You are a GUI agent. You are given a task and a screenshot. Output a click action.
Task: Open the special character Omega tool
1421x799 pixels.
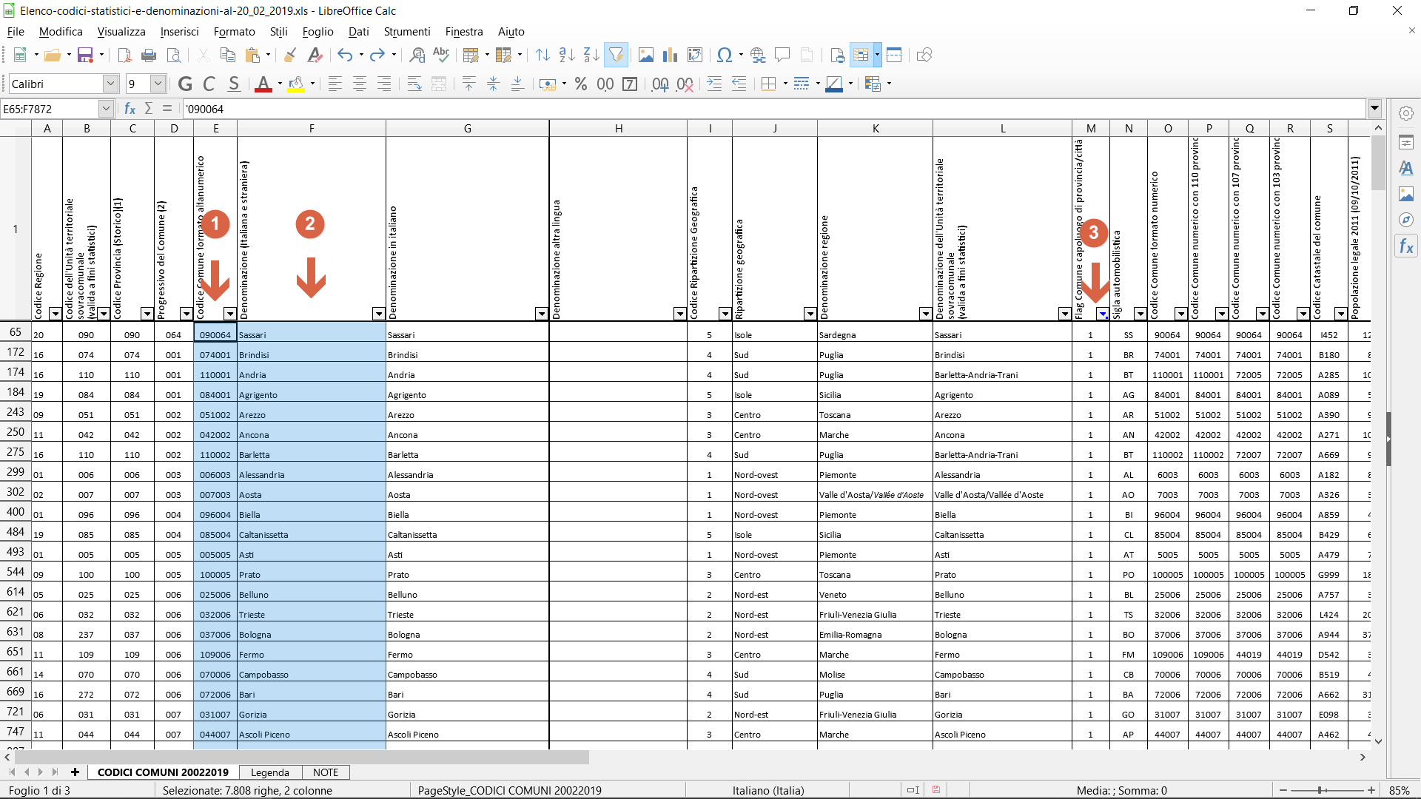(725, 55)
